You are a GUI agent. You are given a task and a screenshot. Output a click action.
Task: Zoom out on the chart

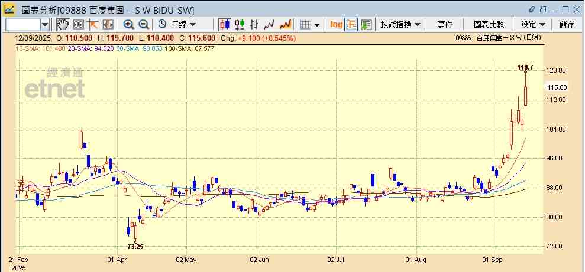point(144,25)
